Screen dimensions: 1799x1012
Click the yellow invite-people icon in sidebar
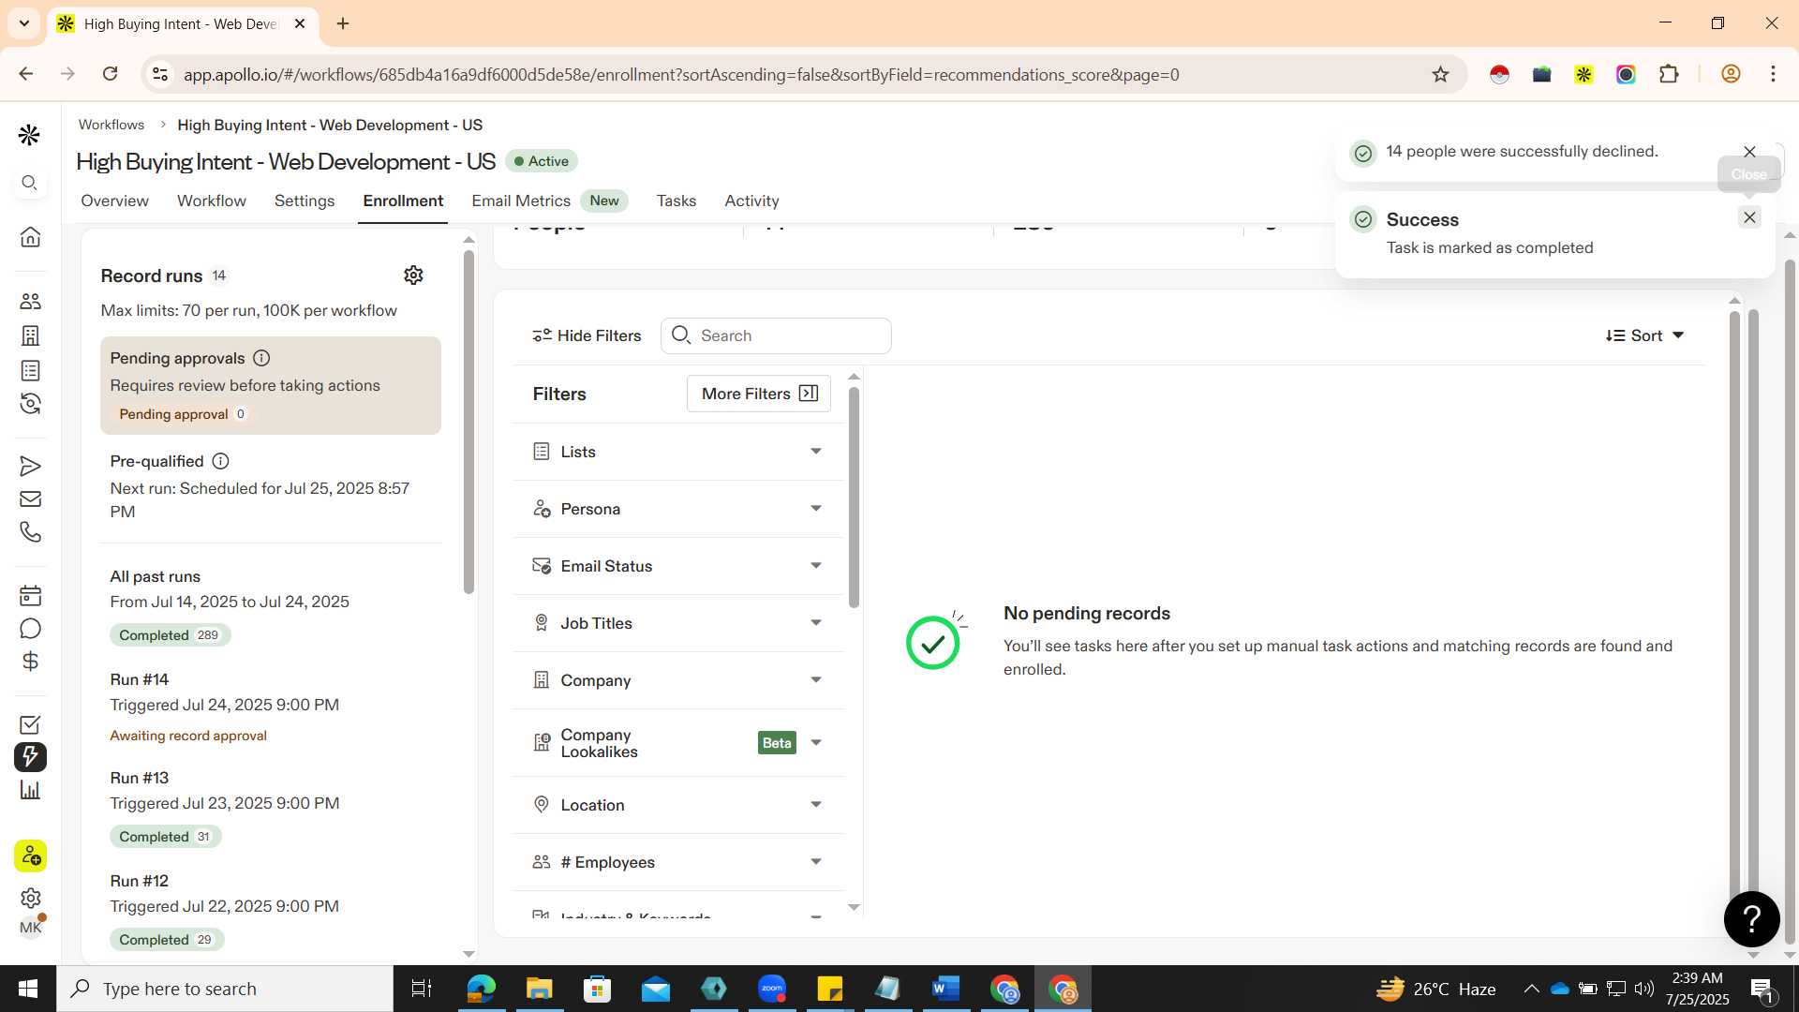pyautogui.click(x=30, y=856)
